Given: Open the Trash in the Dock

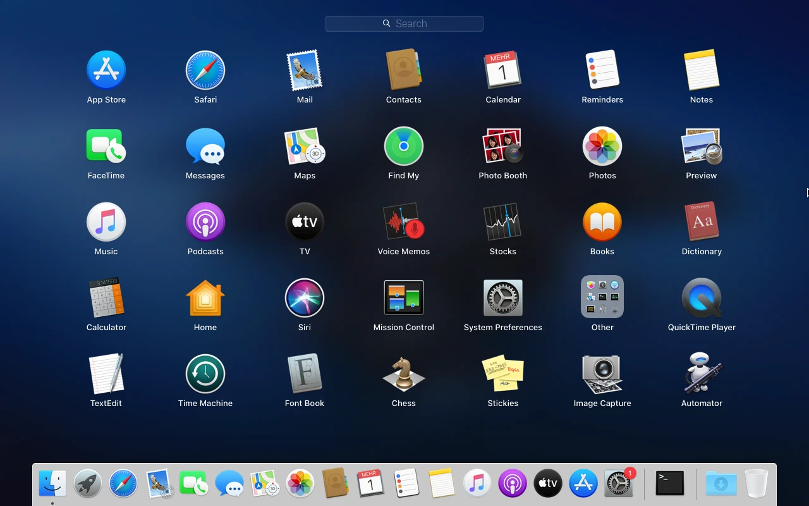Looking at the screenshot, I should 757,484.
